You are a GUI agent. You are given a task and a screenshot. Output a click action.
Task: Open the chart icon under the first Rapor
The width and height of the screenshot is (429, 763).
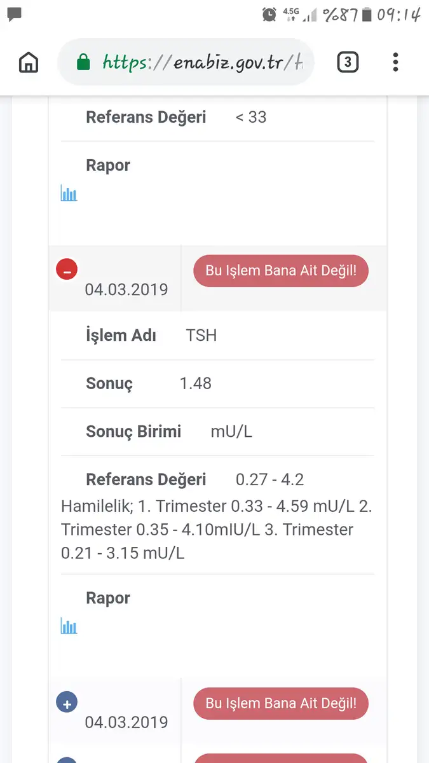coord(69,193)
